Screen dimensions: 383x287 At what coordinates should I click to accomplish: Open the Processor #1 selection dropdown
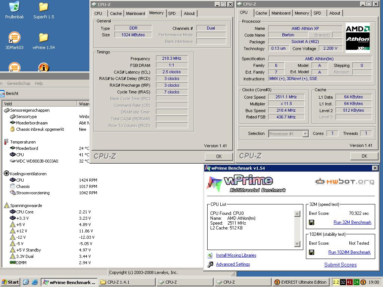click(x=305, y=134)
